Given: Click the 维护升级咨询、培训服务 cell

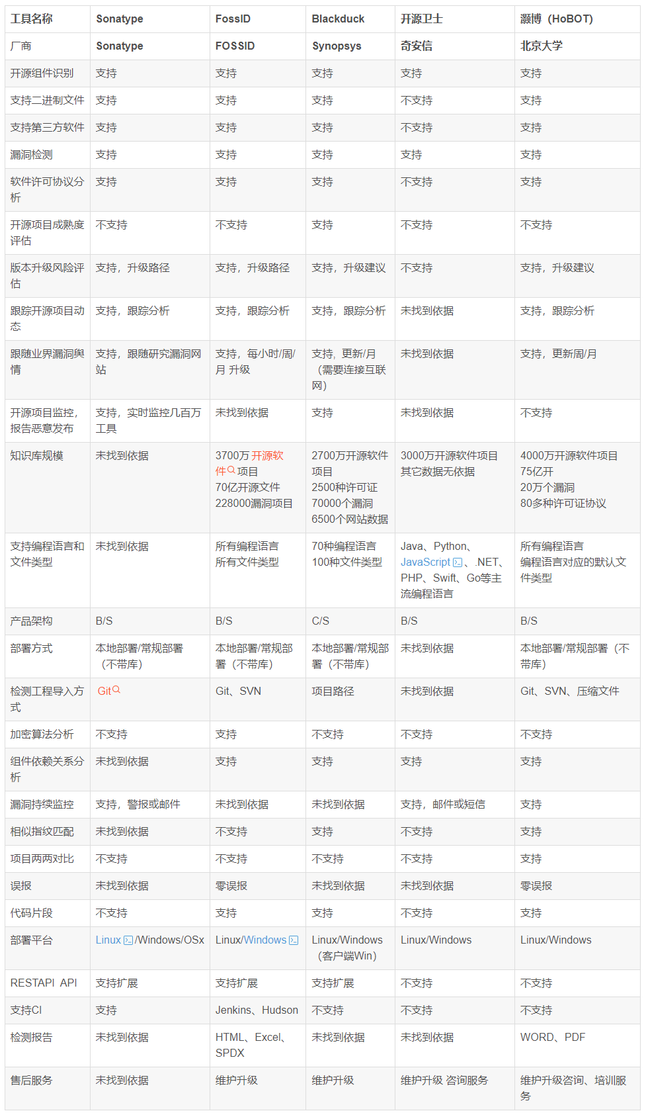Looking at the screenshot, I should pyautogui.click(x=577, y=1089).
